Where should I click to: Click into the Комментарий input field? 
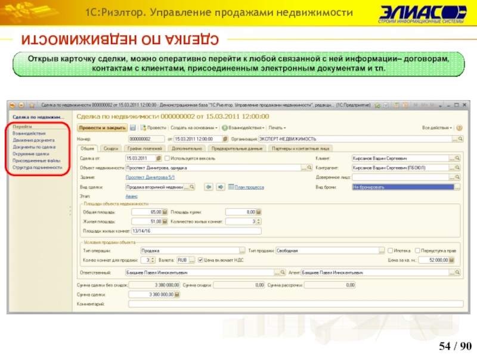pos(296,304)
